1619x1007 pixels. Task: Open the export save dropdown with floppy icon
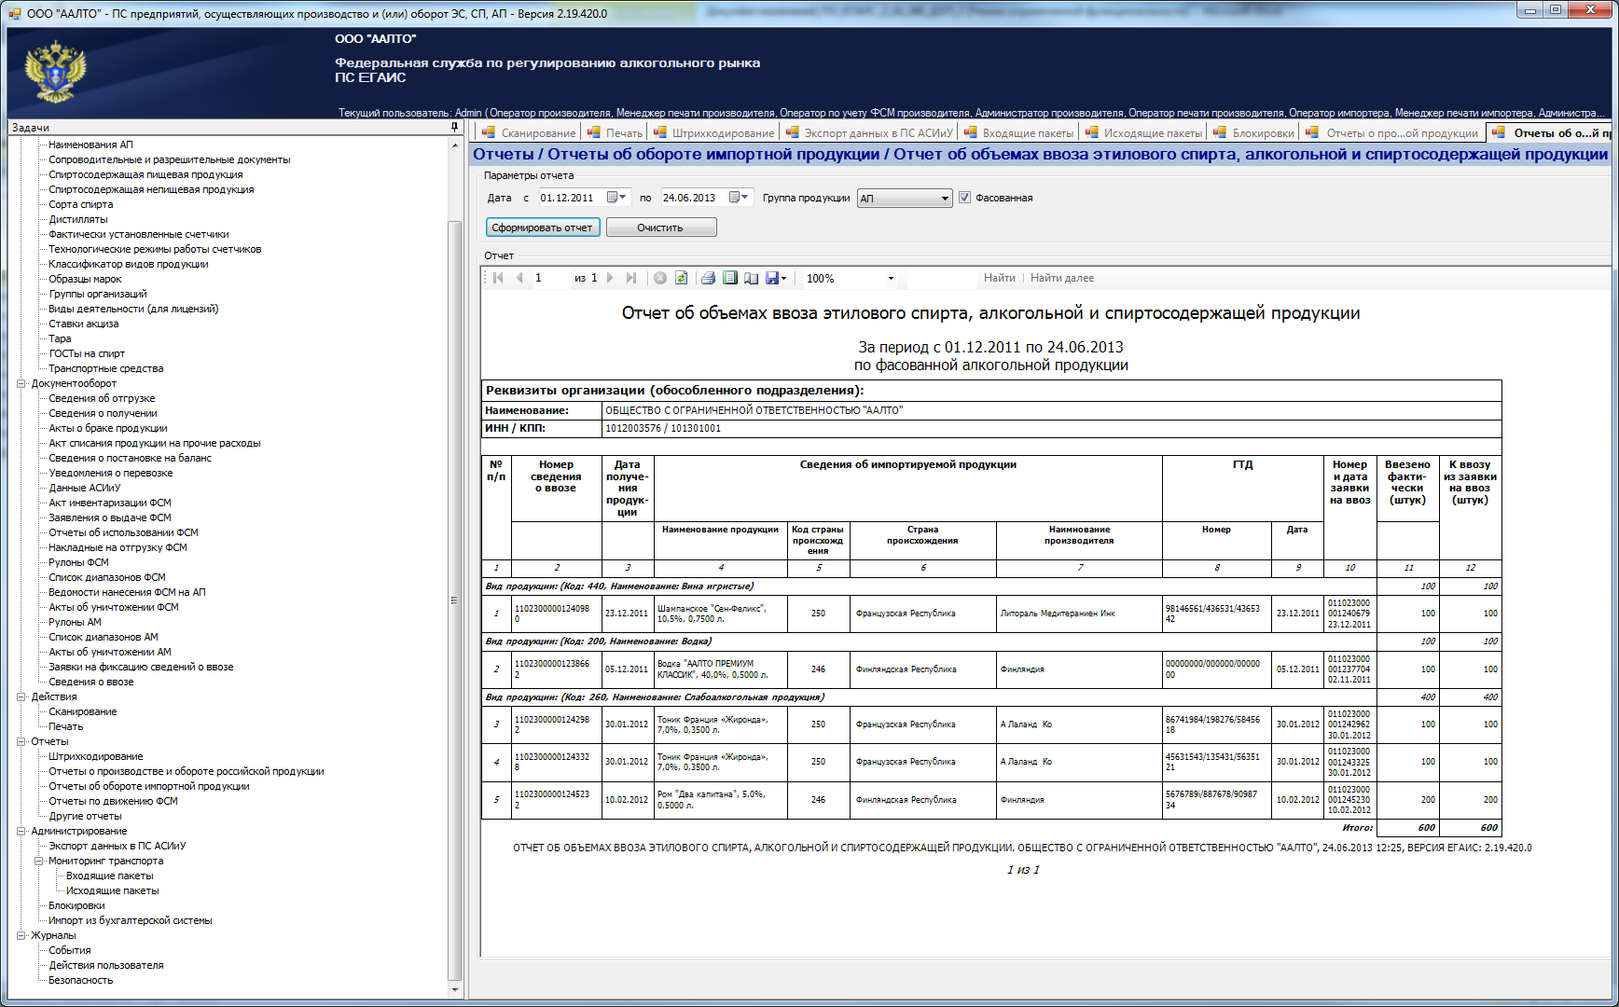776,278
